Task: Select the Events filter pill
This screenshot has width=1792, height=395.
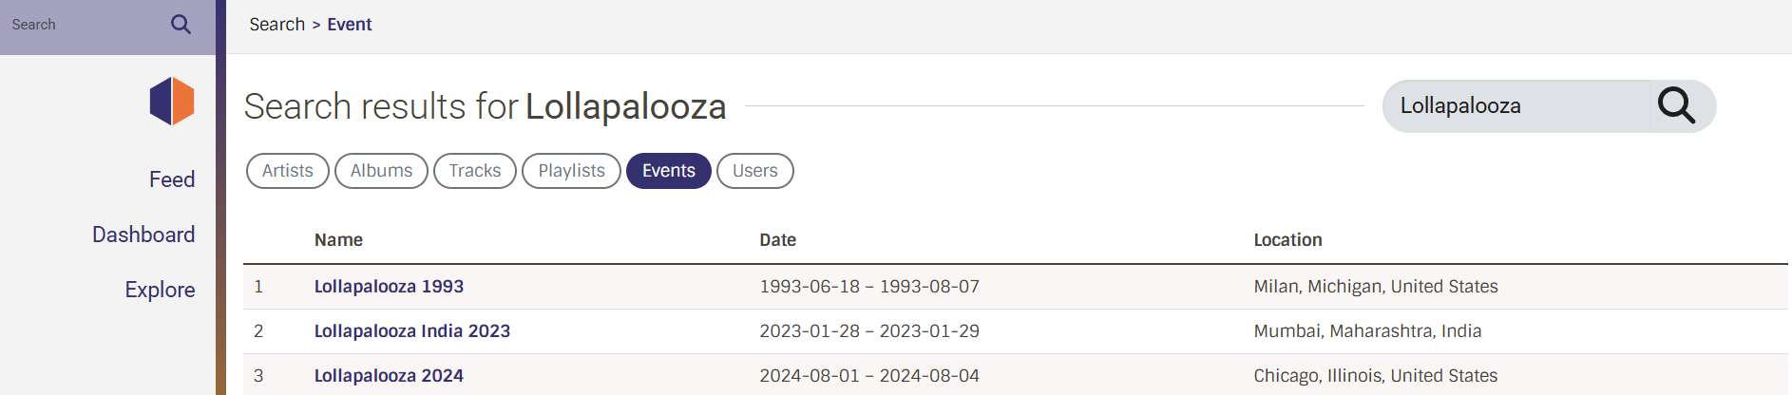Action: (668, 171)
